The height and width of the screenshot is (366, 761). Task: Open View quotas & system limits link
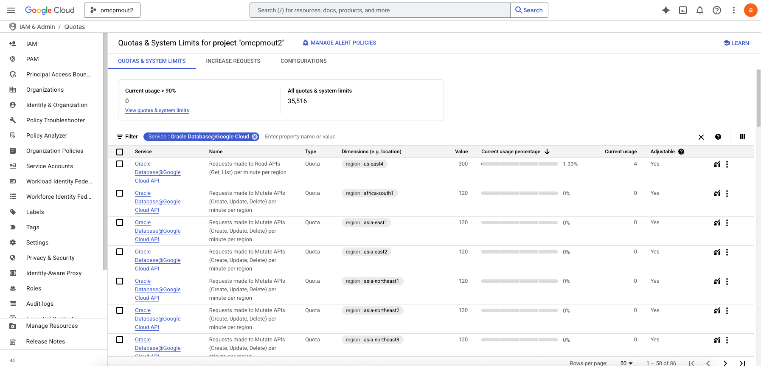(157, 110)
